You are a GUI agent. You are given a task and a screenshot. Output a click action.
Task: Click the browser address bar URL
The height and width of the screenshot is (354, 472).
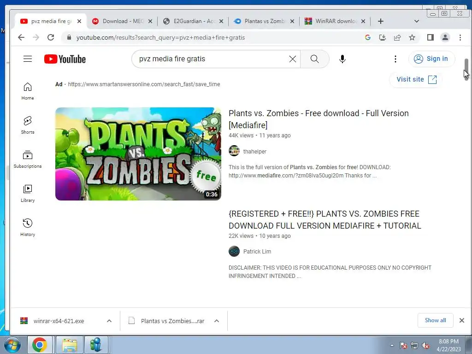160,38
